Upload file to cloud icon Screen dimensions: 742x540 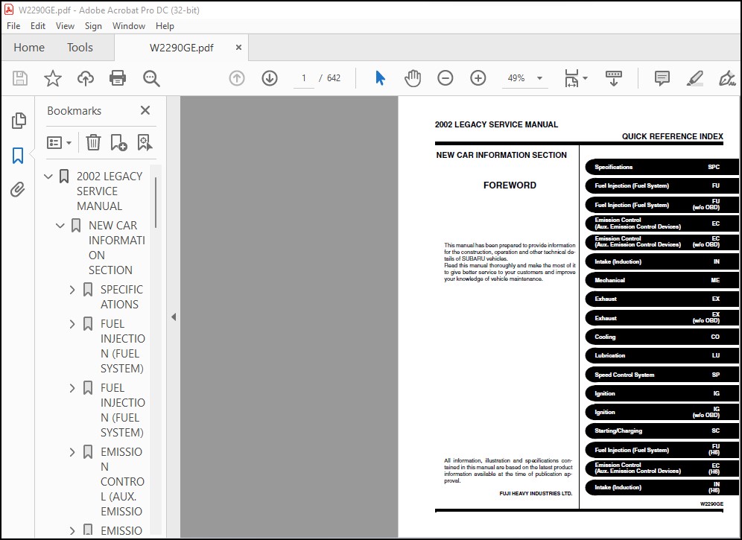coord(86,78)
